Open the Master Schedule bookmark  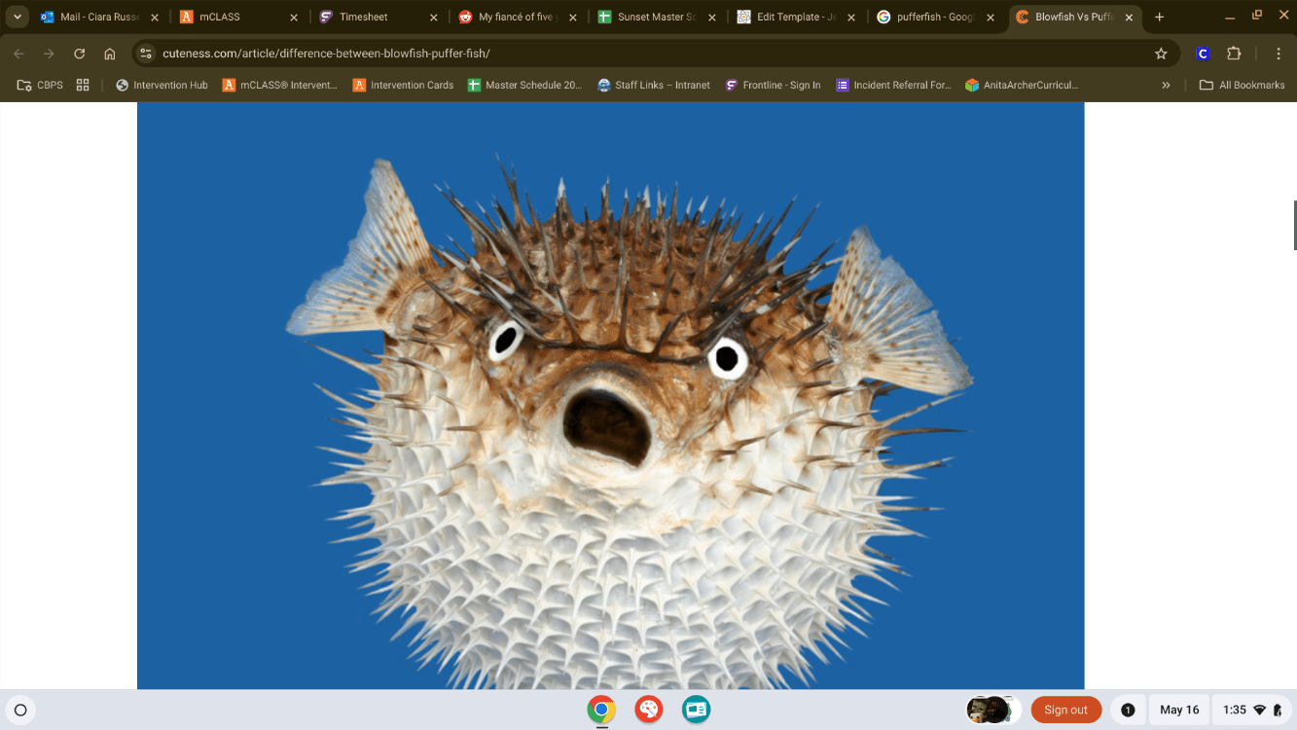(524, 85)
